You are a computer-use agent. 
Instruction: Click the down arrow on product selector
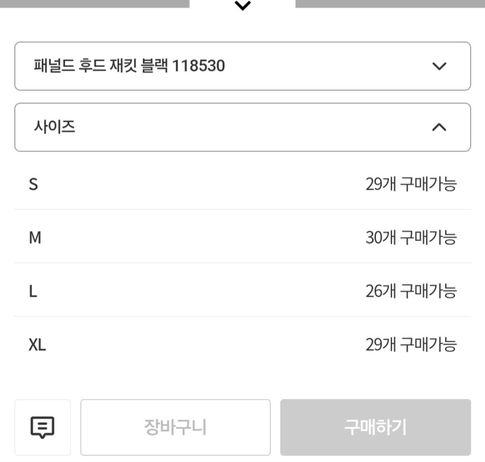point(439,66)
